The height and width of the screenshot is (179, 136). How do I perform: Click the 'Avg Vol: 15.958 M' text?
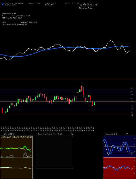[88, 5]
